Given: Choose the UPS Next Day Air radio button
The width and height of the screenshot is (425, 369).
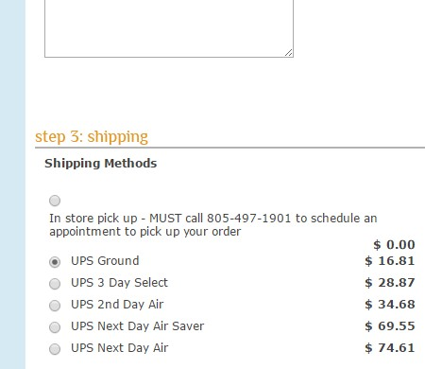Looking at the screenshot, I should pos(55,349).
